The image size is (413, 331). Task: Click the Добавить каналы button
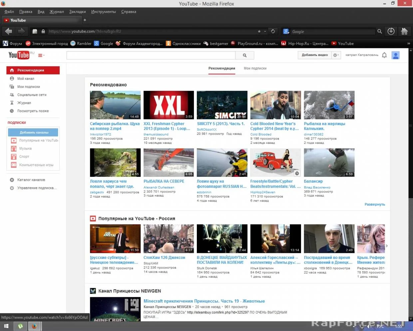click(34, 132)
